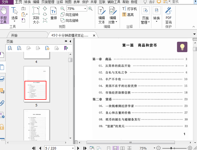This screenshot has height=150, width=197.
Task: Open the File (文件) menu
Action: coord(7,2)
